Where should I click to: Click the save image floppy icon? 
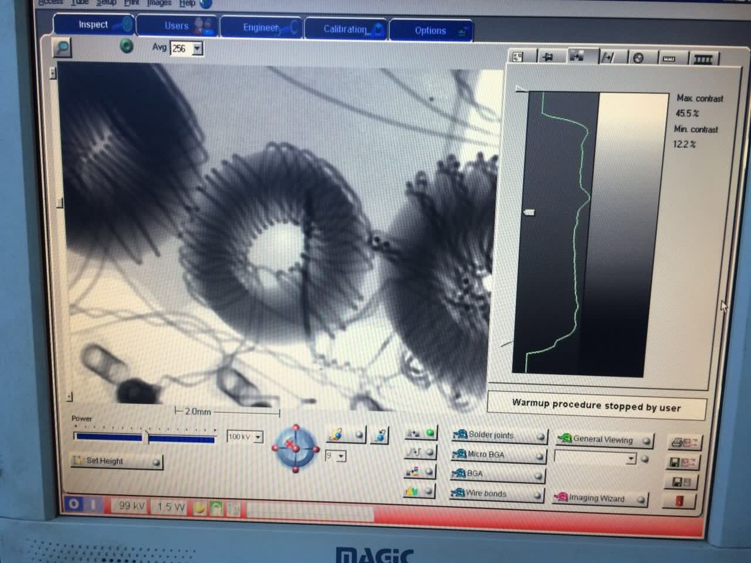681,482
